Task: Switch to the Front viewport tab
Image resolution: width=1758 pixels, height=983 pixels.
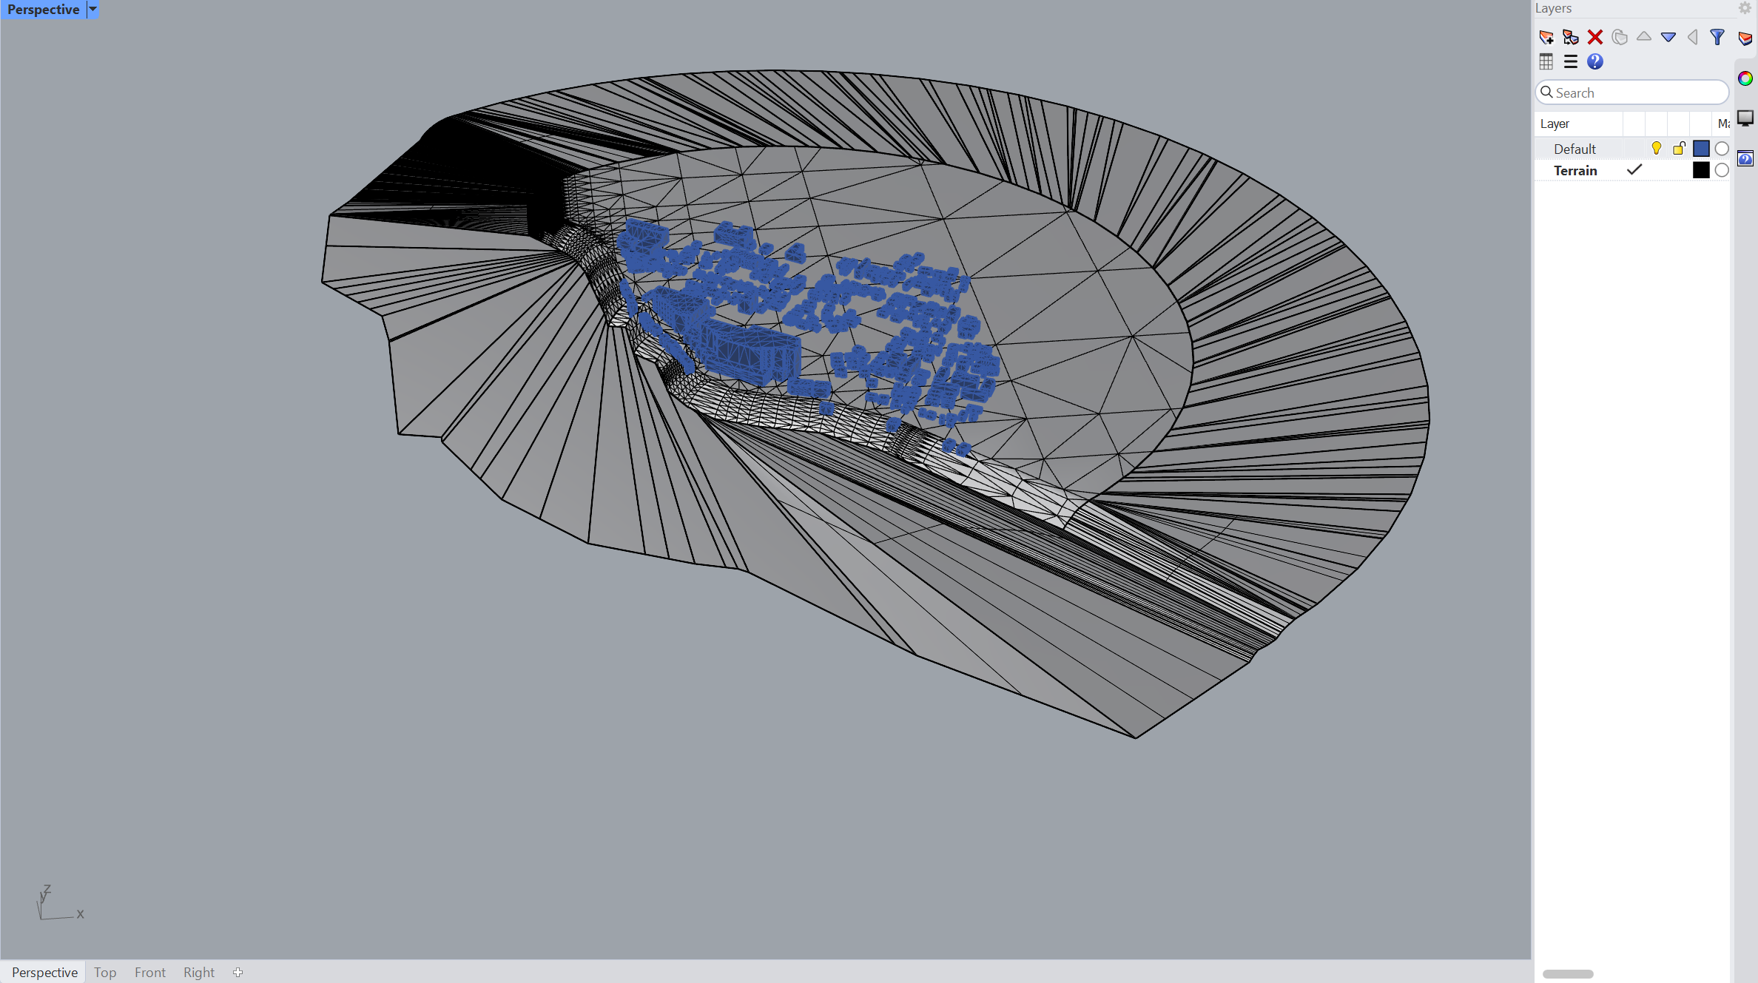Action: click(x=150, y=973)
